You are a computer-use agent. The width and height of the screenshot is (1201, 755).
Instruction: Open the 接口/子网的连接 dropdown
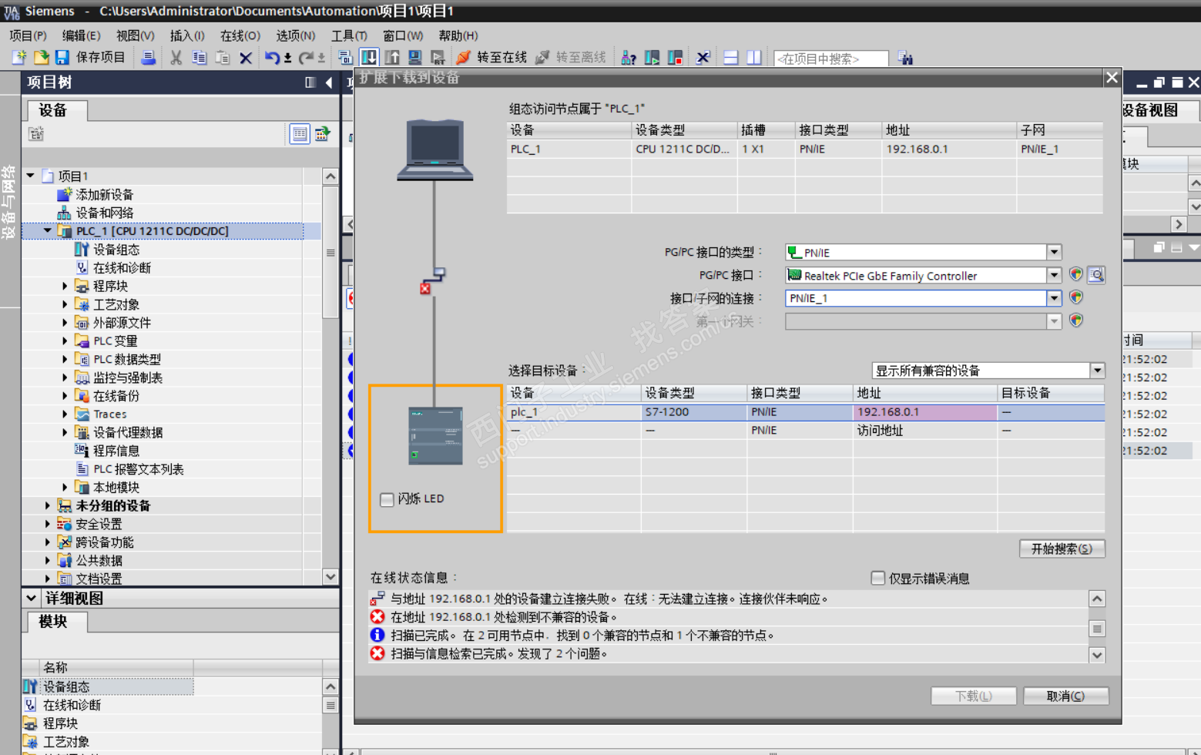pos(1054,298)
